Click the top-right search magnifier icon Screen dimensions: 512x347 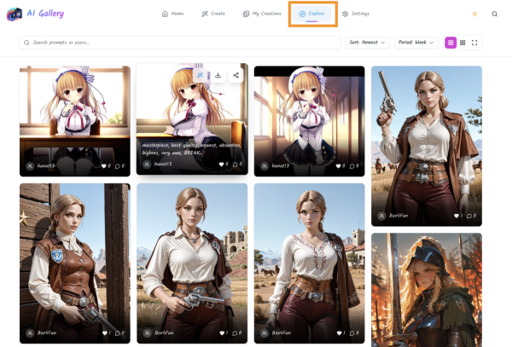[495, 14]
